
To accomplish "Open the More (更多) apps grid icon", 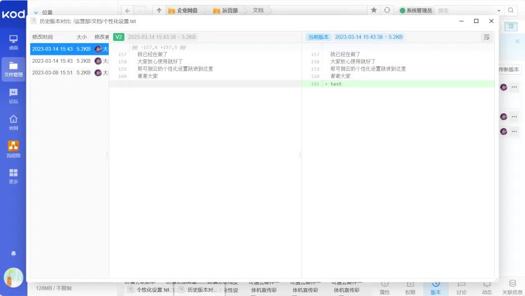I will [13, 176].
